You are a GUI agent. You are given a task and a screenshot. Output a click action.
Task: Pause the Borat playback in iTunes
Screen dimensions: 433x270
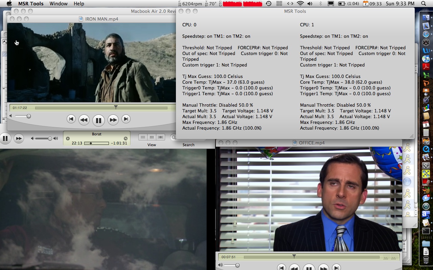point(5,138)
